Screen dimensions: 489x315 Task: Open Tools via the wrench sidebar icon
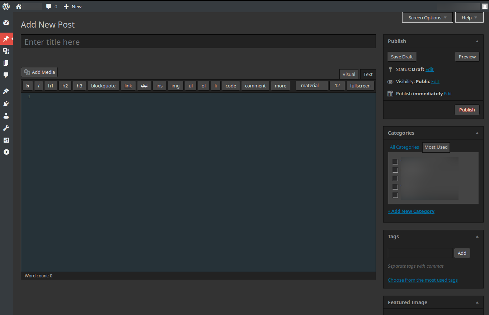(6, 128)
